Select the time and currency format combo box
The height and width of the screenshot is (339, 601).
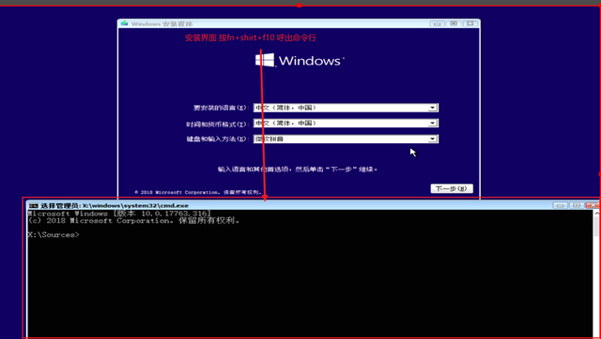pos(346,123)
